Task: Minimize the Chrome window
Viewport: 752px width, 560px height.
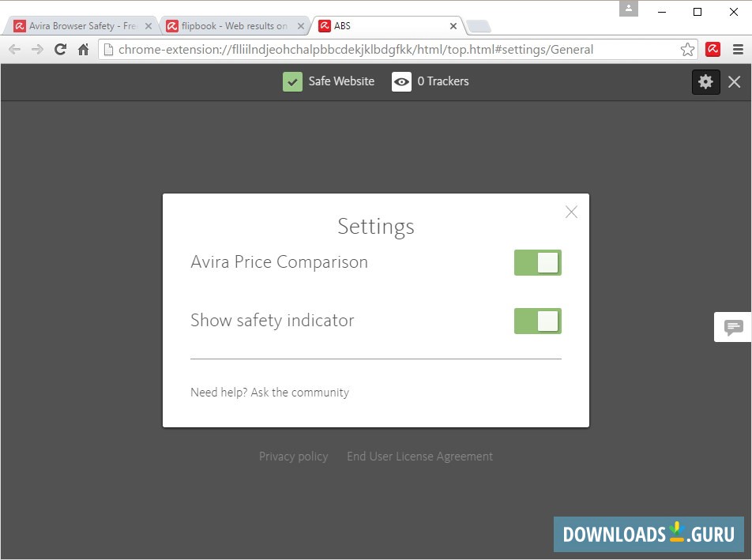Action: click(662, 12)
